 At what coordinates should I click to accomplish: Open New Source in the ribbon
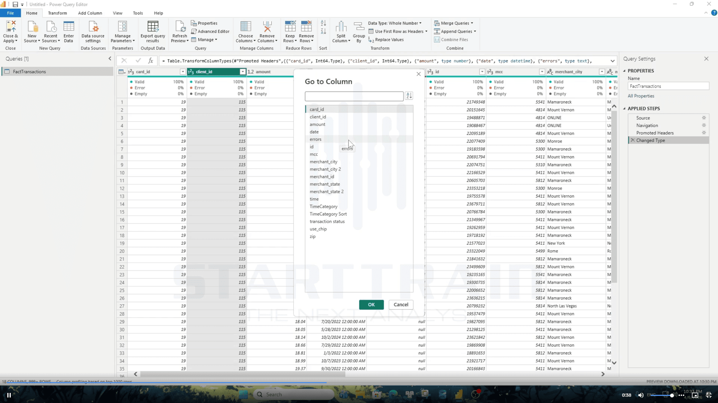pos(32,32)
